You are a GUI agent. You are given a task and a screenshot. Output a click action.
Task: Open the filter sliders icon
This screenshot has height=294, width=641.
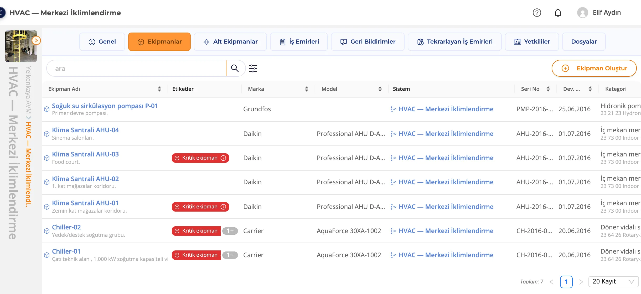click(253, 69)
